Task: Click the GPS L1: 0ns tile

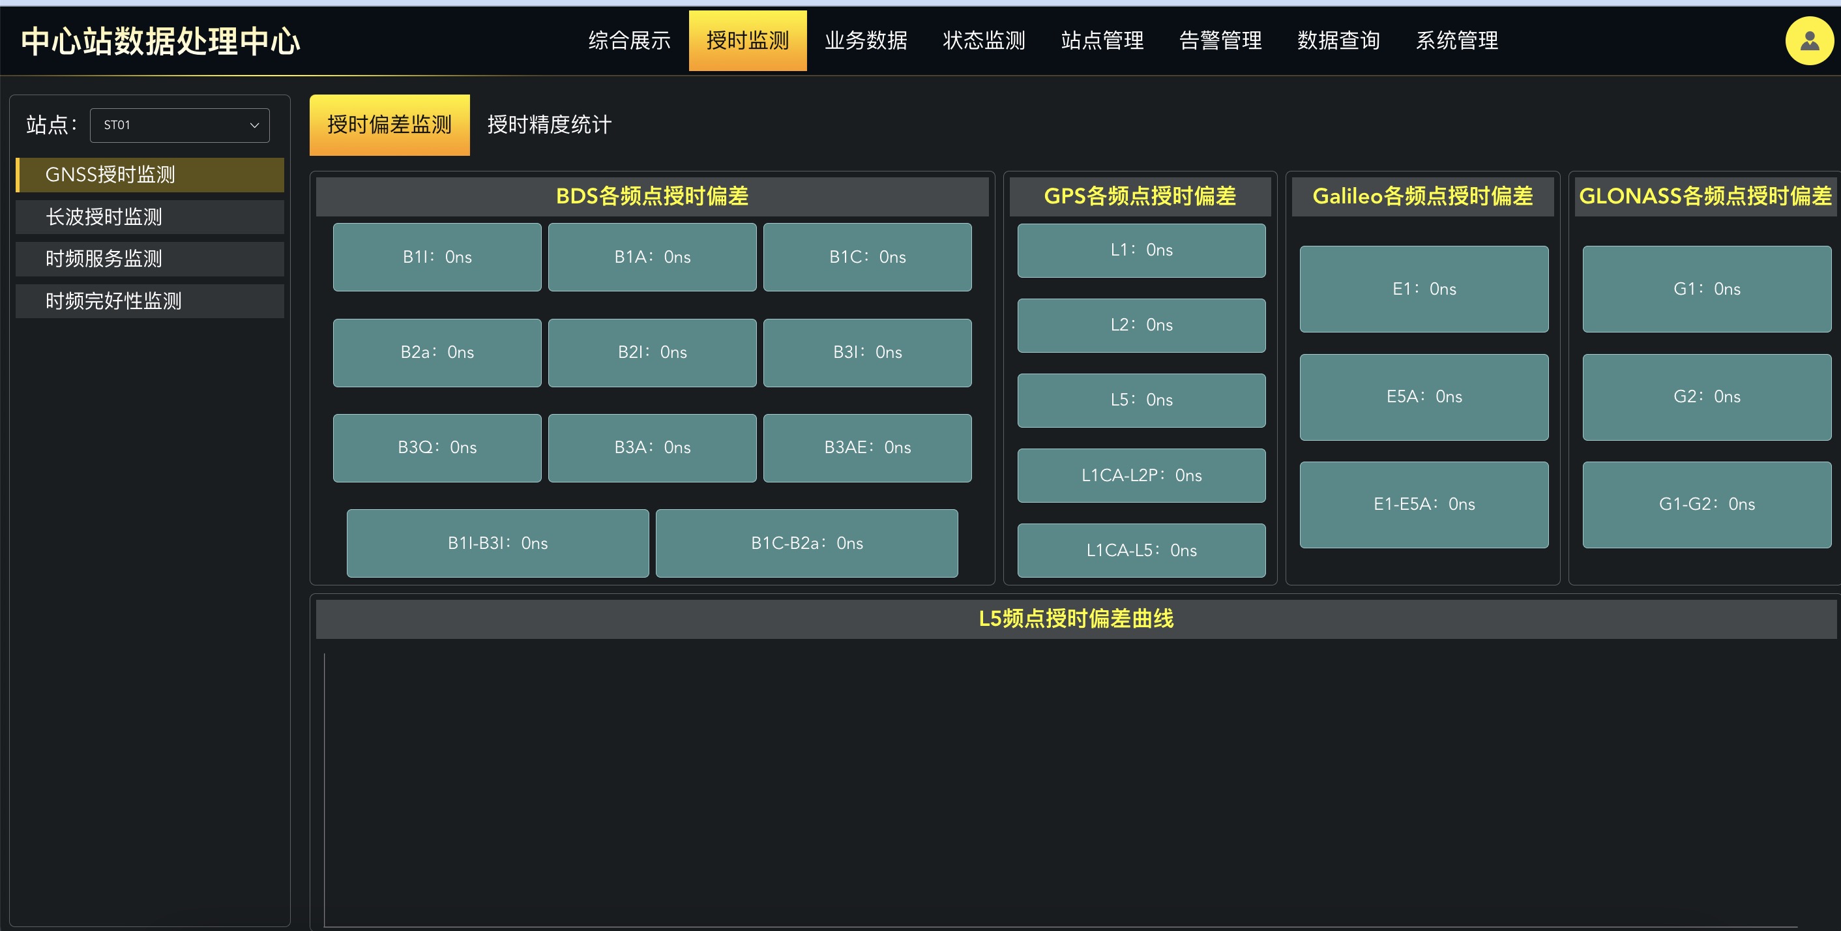Action: click(x=1141, y=250)
